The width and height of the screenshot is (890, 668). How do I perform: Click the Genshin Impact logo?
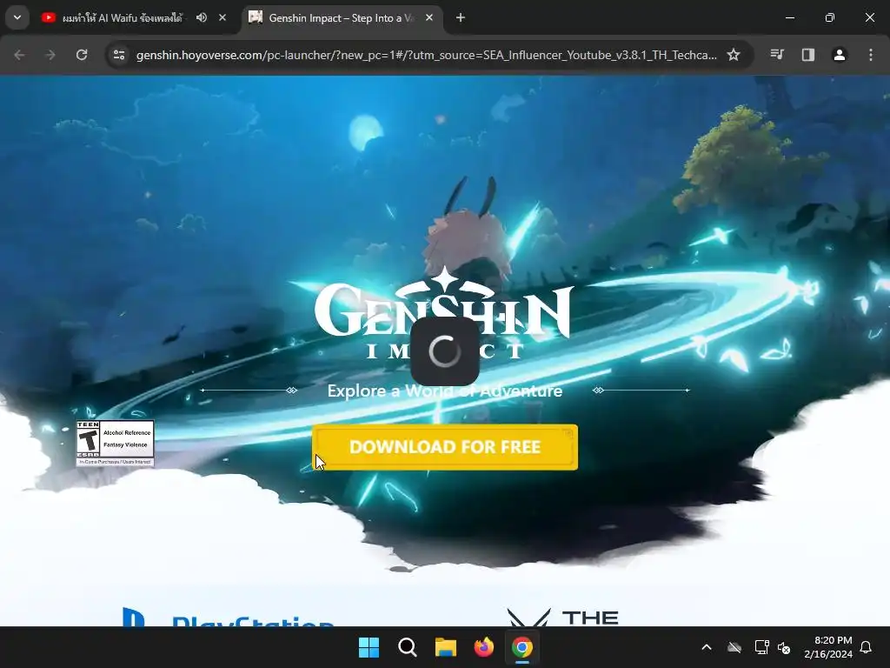click(444, 313)
